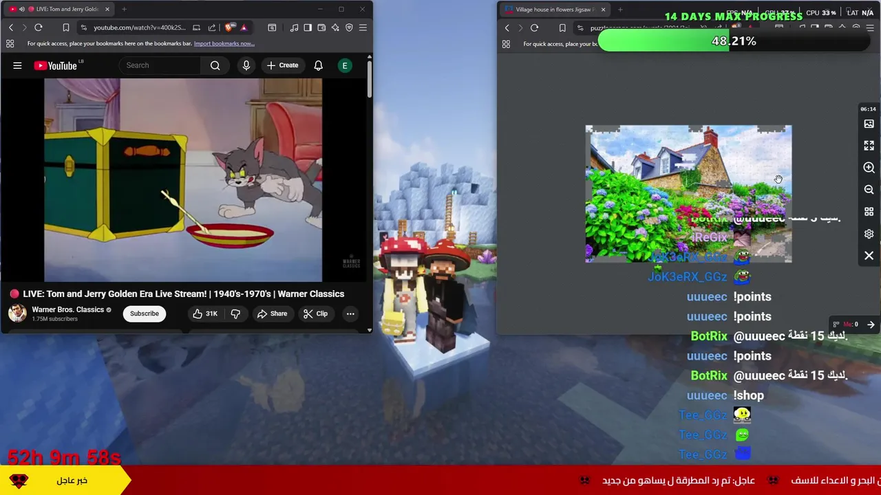Close the puzzle side toolbar with X
The height and width of the screenshot is (495, 881).
pos(869,256)
